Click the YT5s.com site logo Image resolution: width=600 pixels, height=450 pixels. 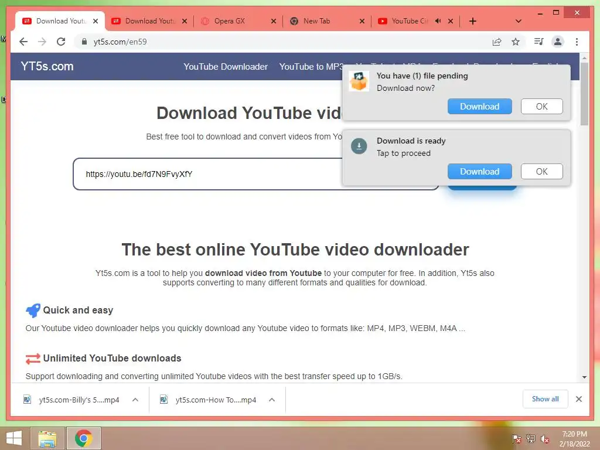(47, 66)
